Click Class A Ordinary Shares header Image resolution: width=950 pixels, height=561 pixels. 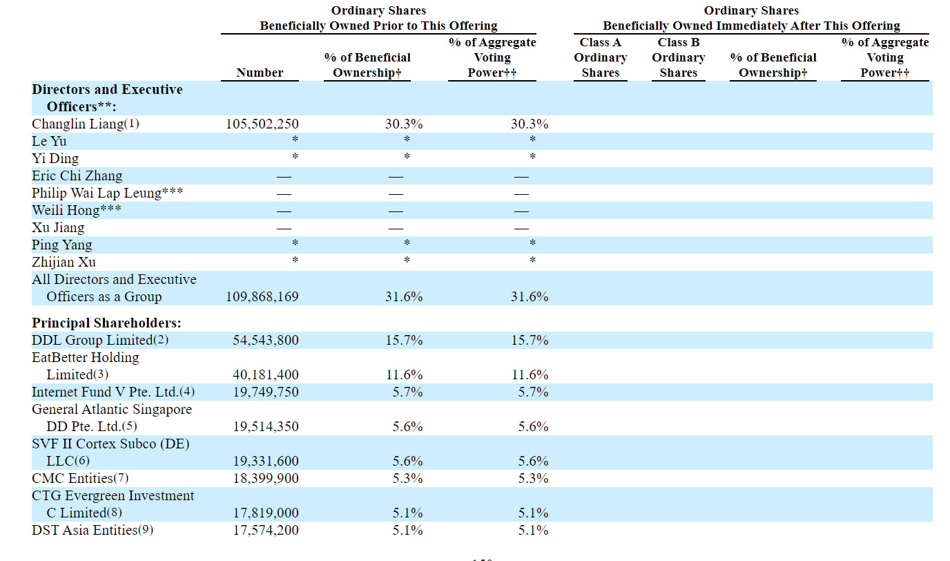(x=601, y=57)
